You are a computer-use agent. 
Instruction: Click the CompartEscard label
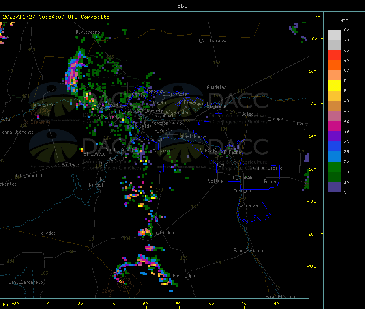[x=266, y=168]
